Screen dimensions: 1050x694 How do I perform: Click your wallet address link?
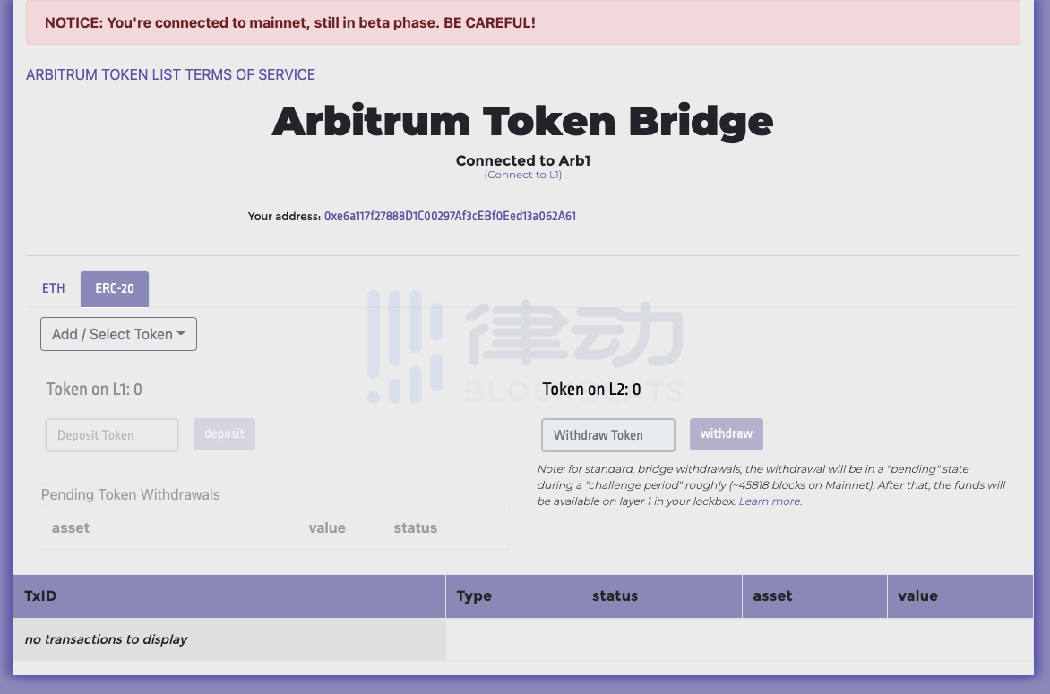point(450,216)
